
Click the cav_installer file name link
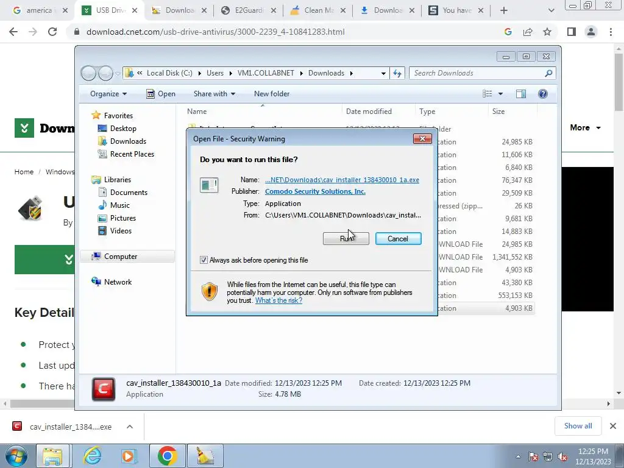point(342,180)
